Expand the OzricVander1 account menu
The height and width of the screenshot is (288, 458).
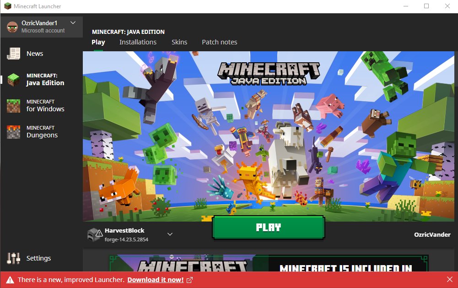click(x=73, y=23)
